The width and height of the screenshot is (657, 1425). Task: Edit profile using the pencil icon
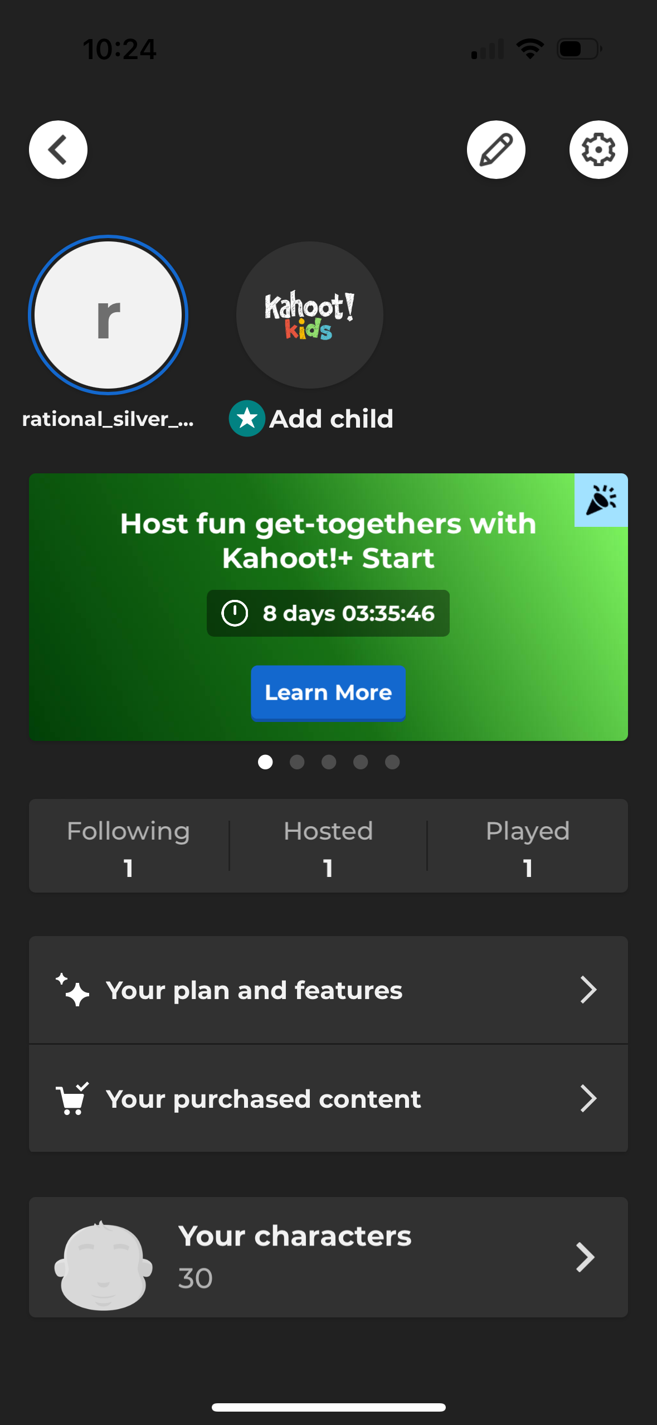pyautogui.click(x=496, y=149)
